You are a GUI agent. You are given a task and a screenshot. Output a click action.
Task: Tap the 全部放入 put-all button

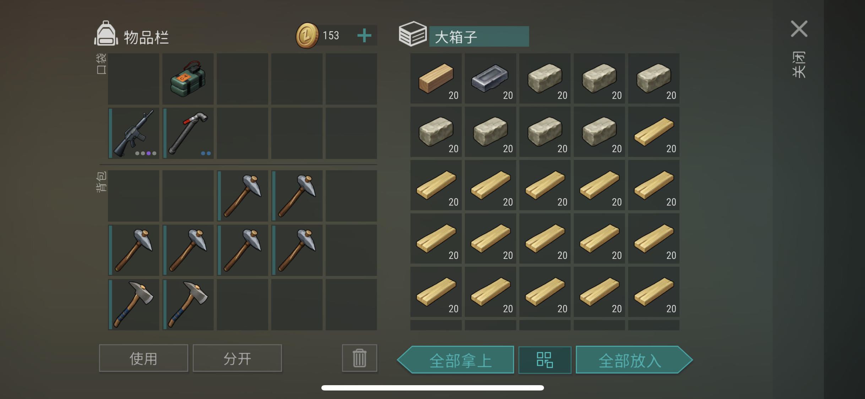coord(634,360)
